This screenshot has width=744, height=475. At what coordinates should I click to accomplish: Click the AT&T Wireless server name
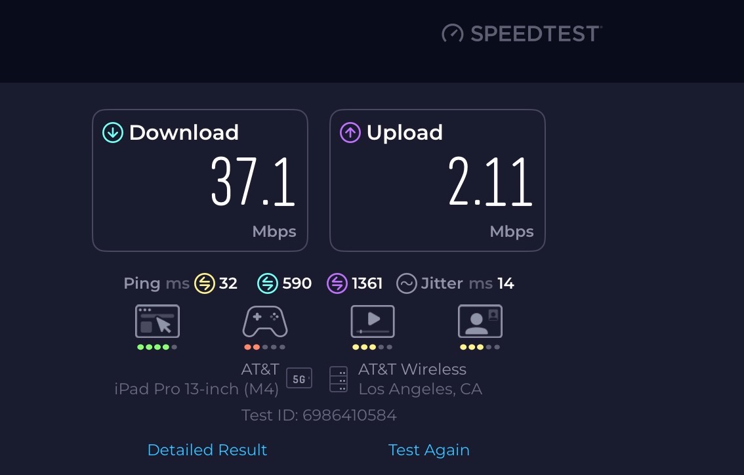pos(412,369)
